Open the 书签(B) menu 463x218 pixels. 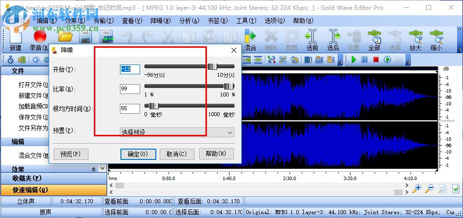coord(218,21)
